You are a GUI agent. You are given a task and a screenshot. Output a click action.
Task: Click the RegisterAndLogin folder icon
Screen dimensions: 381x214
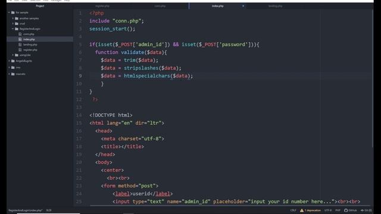tap(17, 29)
